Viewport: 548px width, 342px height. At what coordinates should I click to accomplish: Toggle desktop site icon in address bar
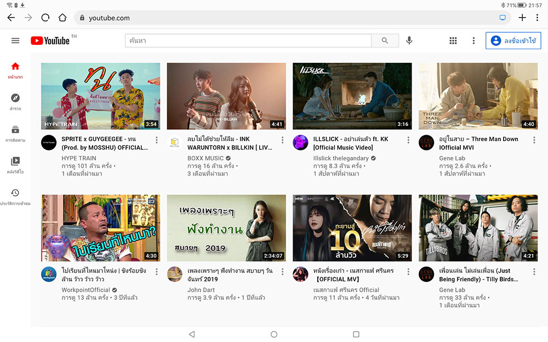(x=503, y=18)
